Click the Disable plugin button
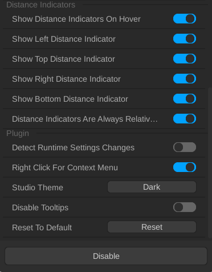Image resolution: width=212 pixels, height=272 pixels. [106, 256]
